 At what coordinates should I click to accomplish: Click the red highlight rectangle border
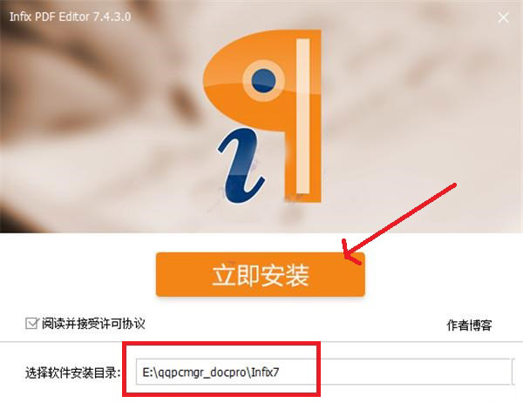pos(221,343)
